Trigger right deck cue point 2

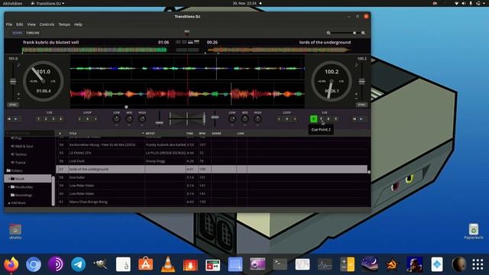coord(321,119)
